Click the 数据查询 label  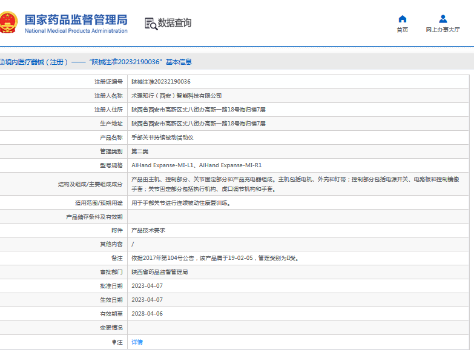pos(174,22)
